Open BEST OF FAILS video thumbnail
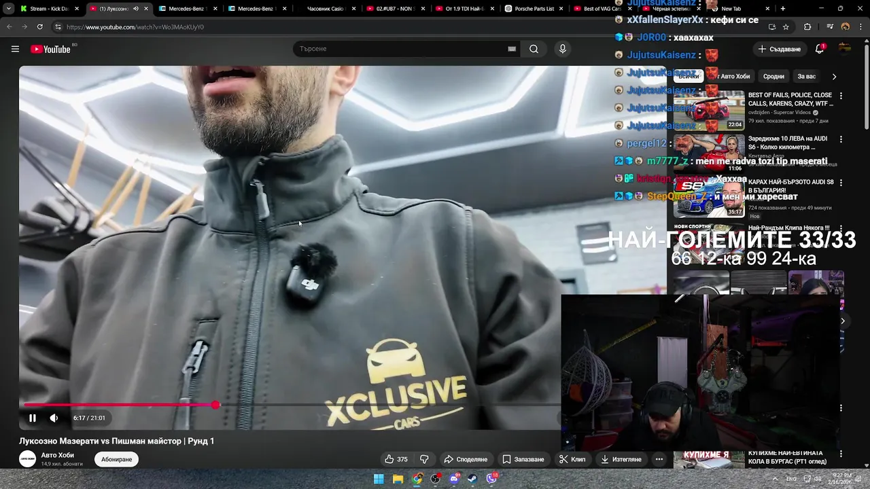Viewport: 870px width, 489px height. [709, 110]
